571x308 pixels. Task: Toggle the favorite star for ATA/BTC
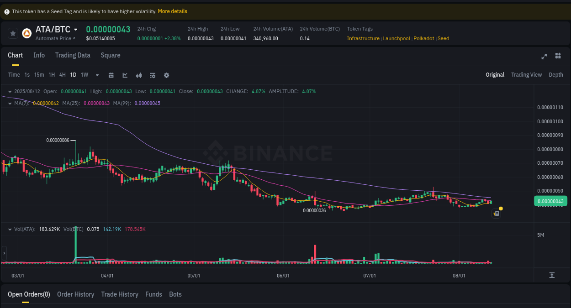click(x=13, y=33)
